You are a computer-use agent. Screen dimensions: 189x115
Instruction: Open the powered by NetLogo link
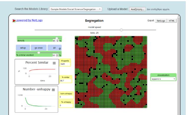(x=29, y=20)
